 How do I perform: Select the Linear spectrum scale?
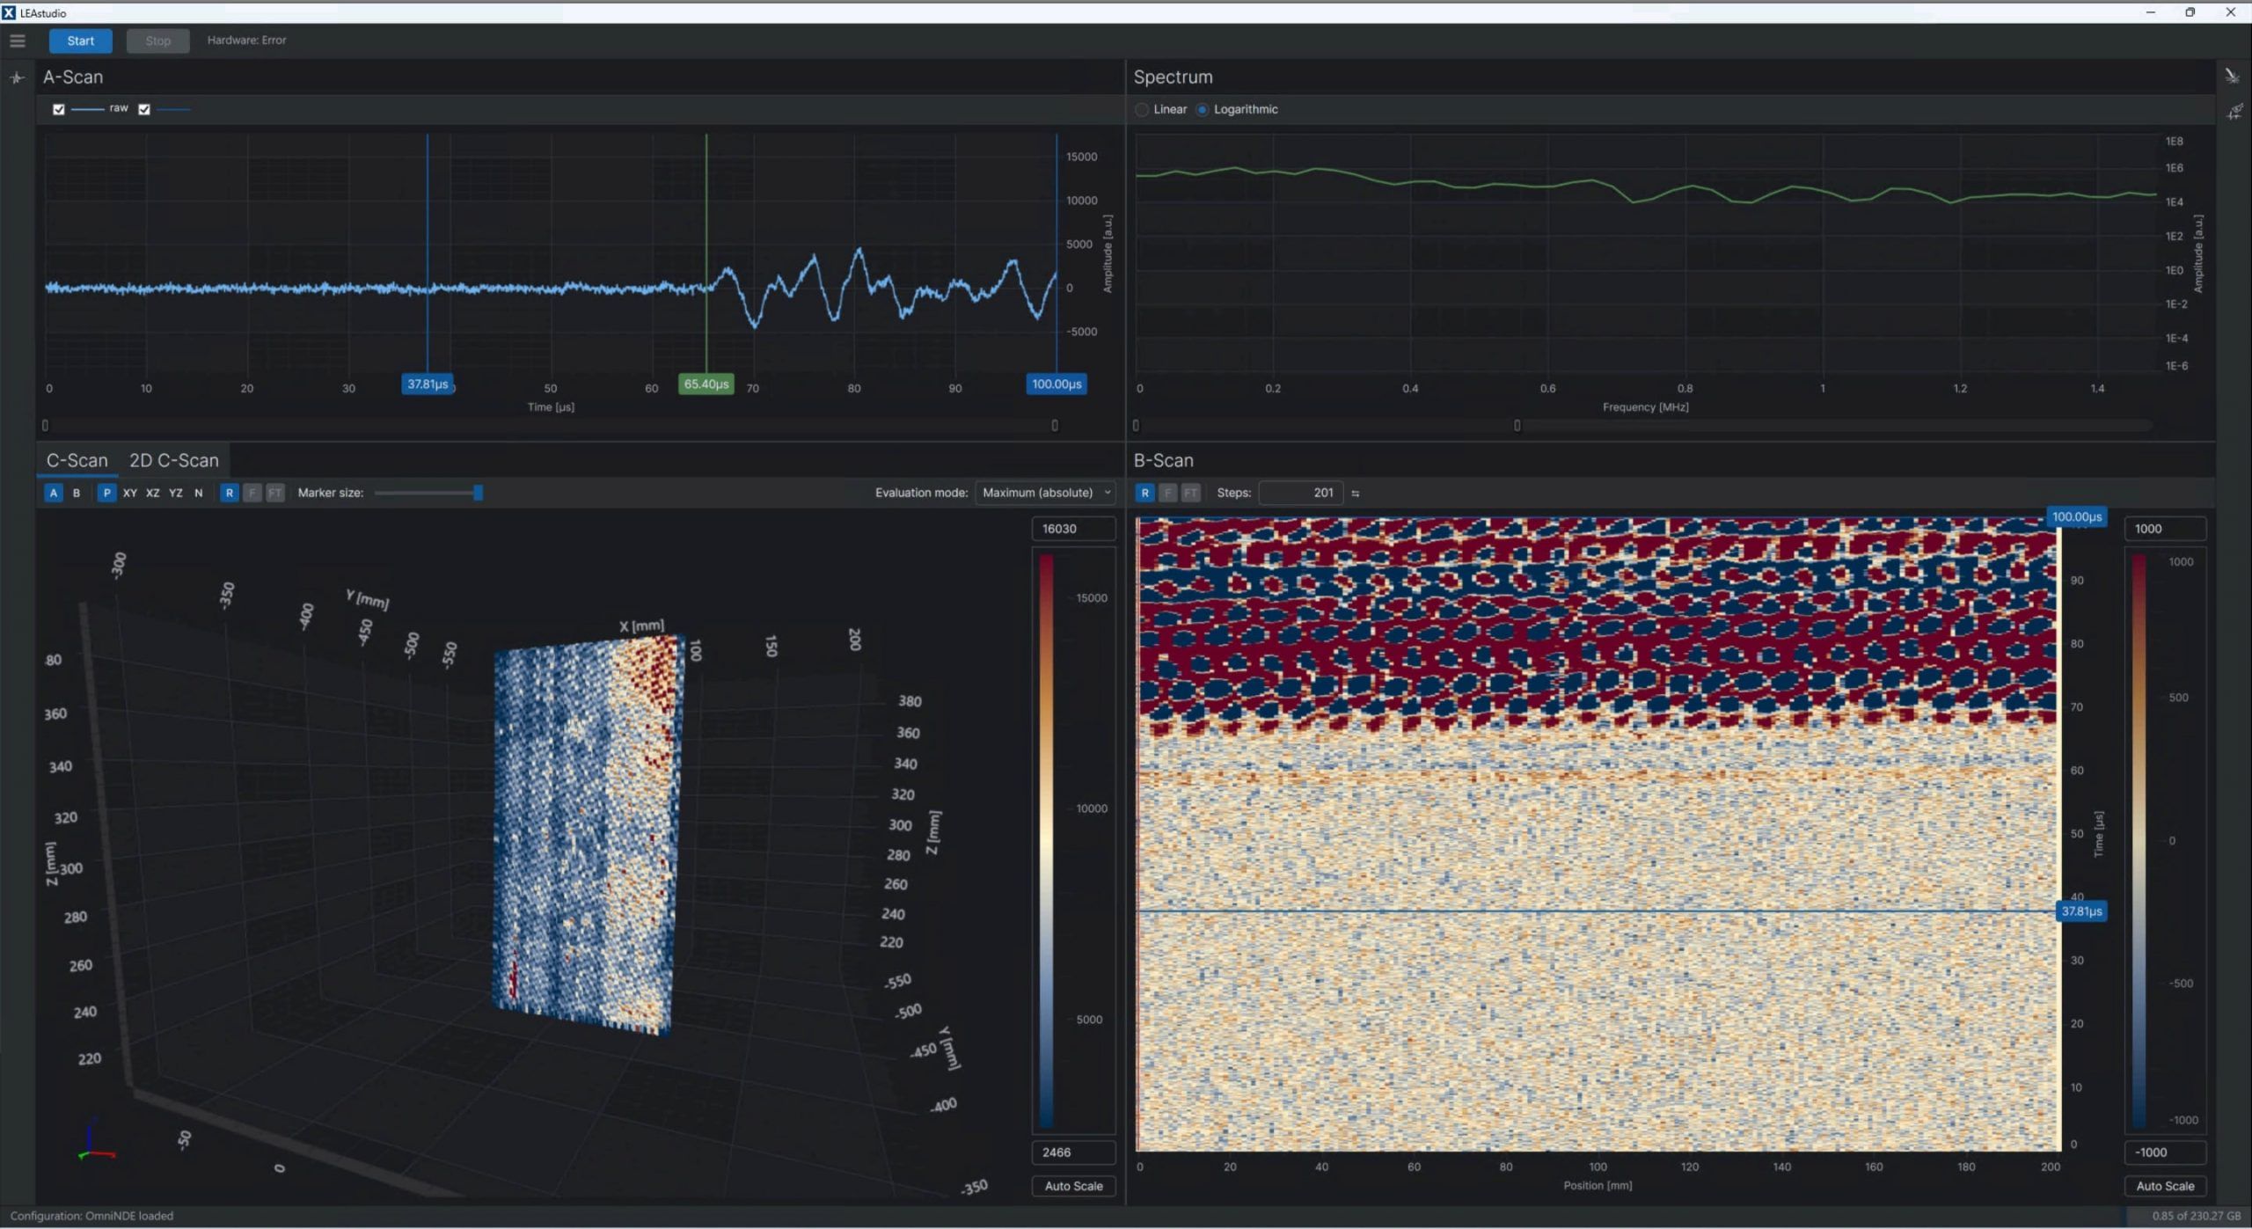coord(1143,109)
